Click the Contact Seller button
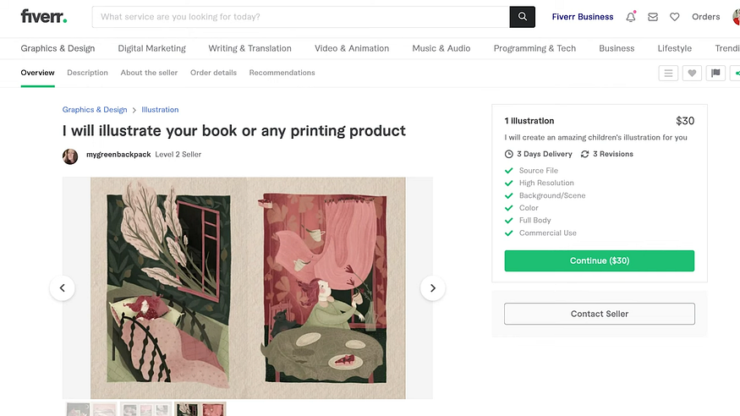Viewport: 740px width, 416px height. click(600, 314)
